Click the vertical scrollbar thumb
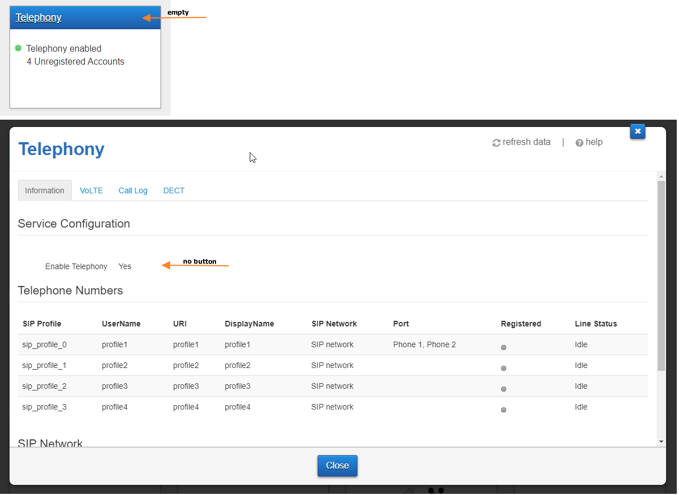Screen dimensions: 679x495 point(662,275)
